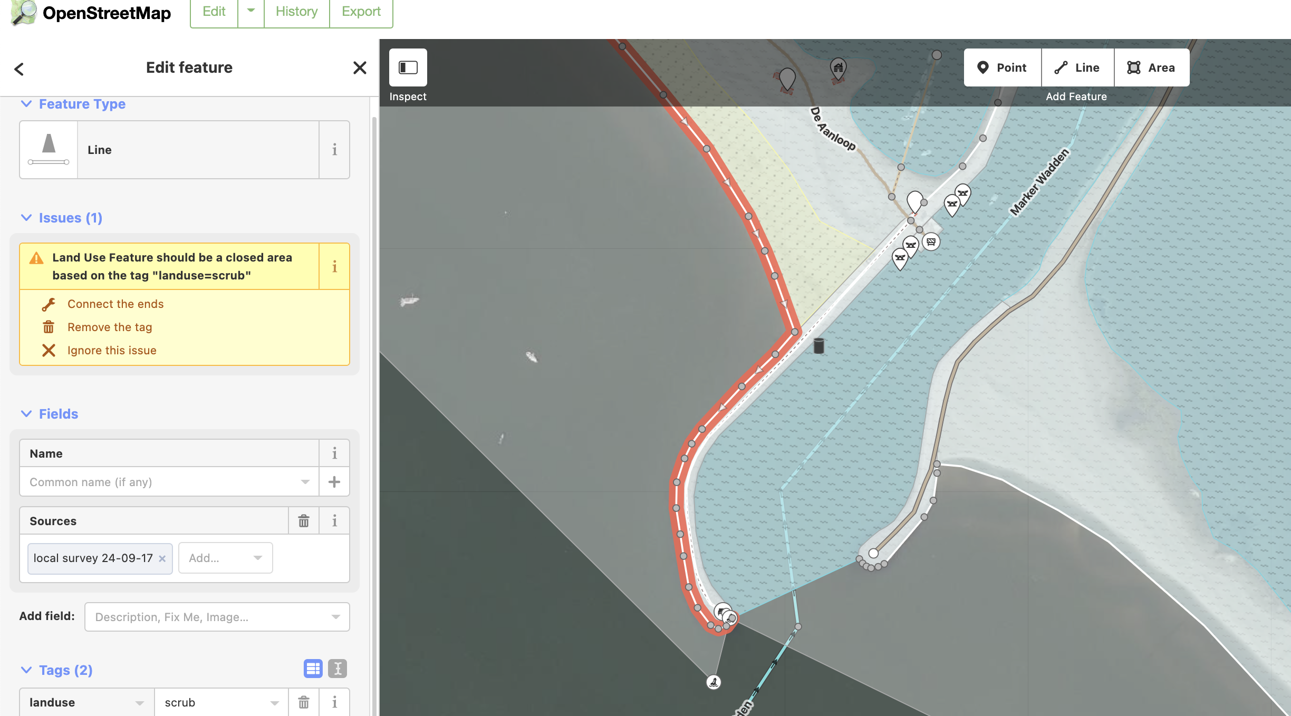Expand the scrub tag value dropdown
The height and width of the screenshot is (716, 1291).
[x=274, y=702]
